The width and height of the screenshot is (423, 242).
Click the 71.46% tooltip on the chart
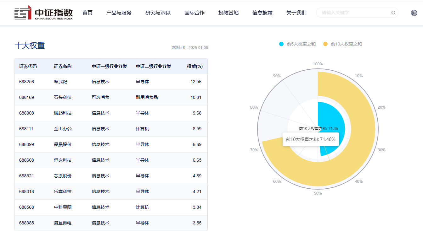[311, 139]
